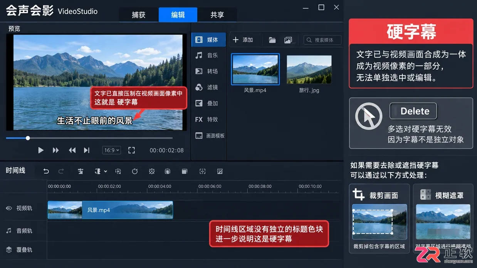The width and height of the screenshot is (477, 268).
Task: Click the fast-forward button under preview
Action: [x=56, y=150]
